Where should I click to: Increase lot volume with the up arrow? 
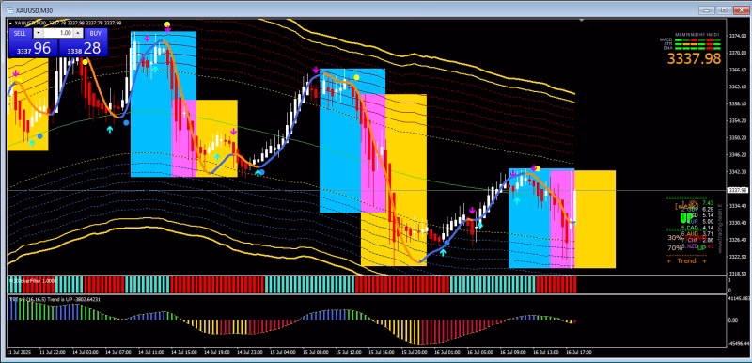click(78, 33)
